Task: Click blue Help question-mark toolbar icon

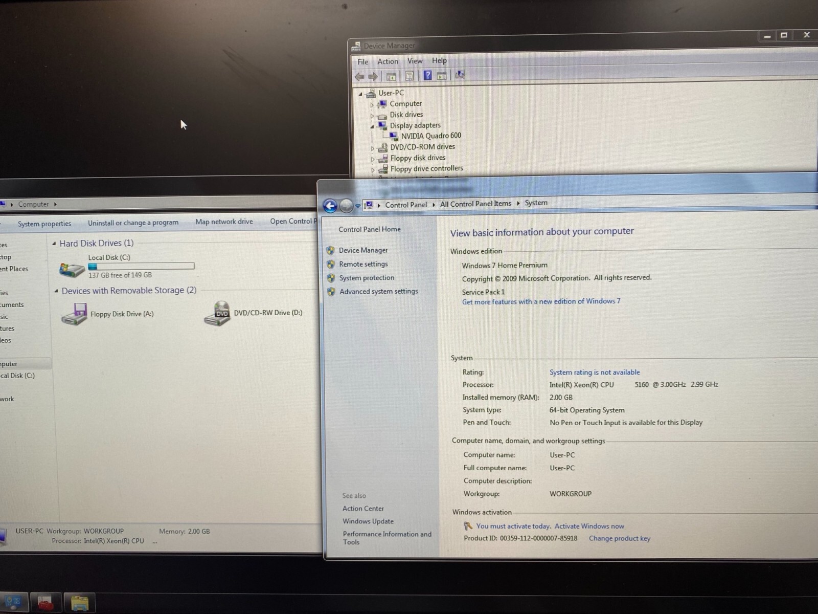Action: point(427,76)
